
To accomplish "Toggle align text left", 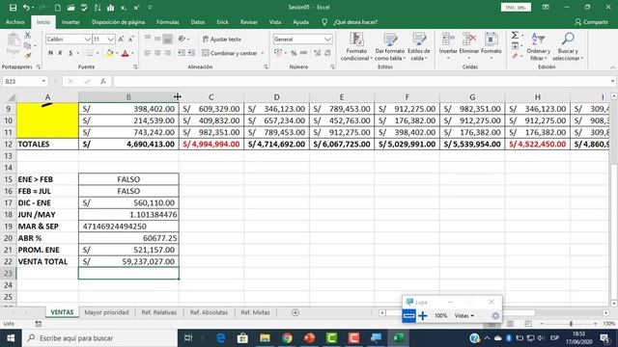I will [147, 53].
